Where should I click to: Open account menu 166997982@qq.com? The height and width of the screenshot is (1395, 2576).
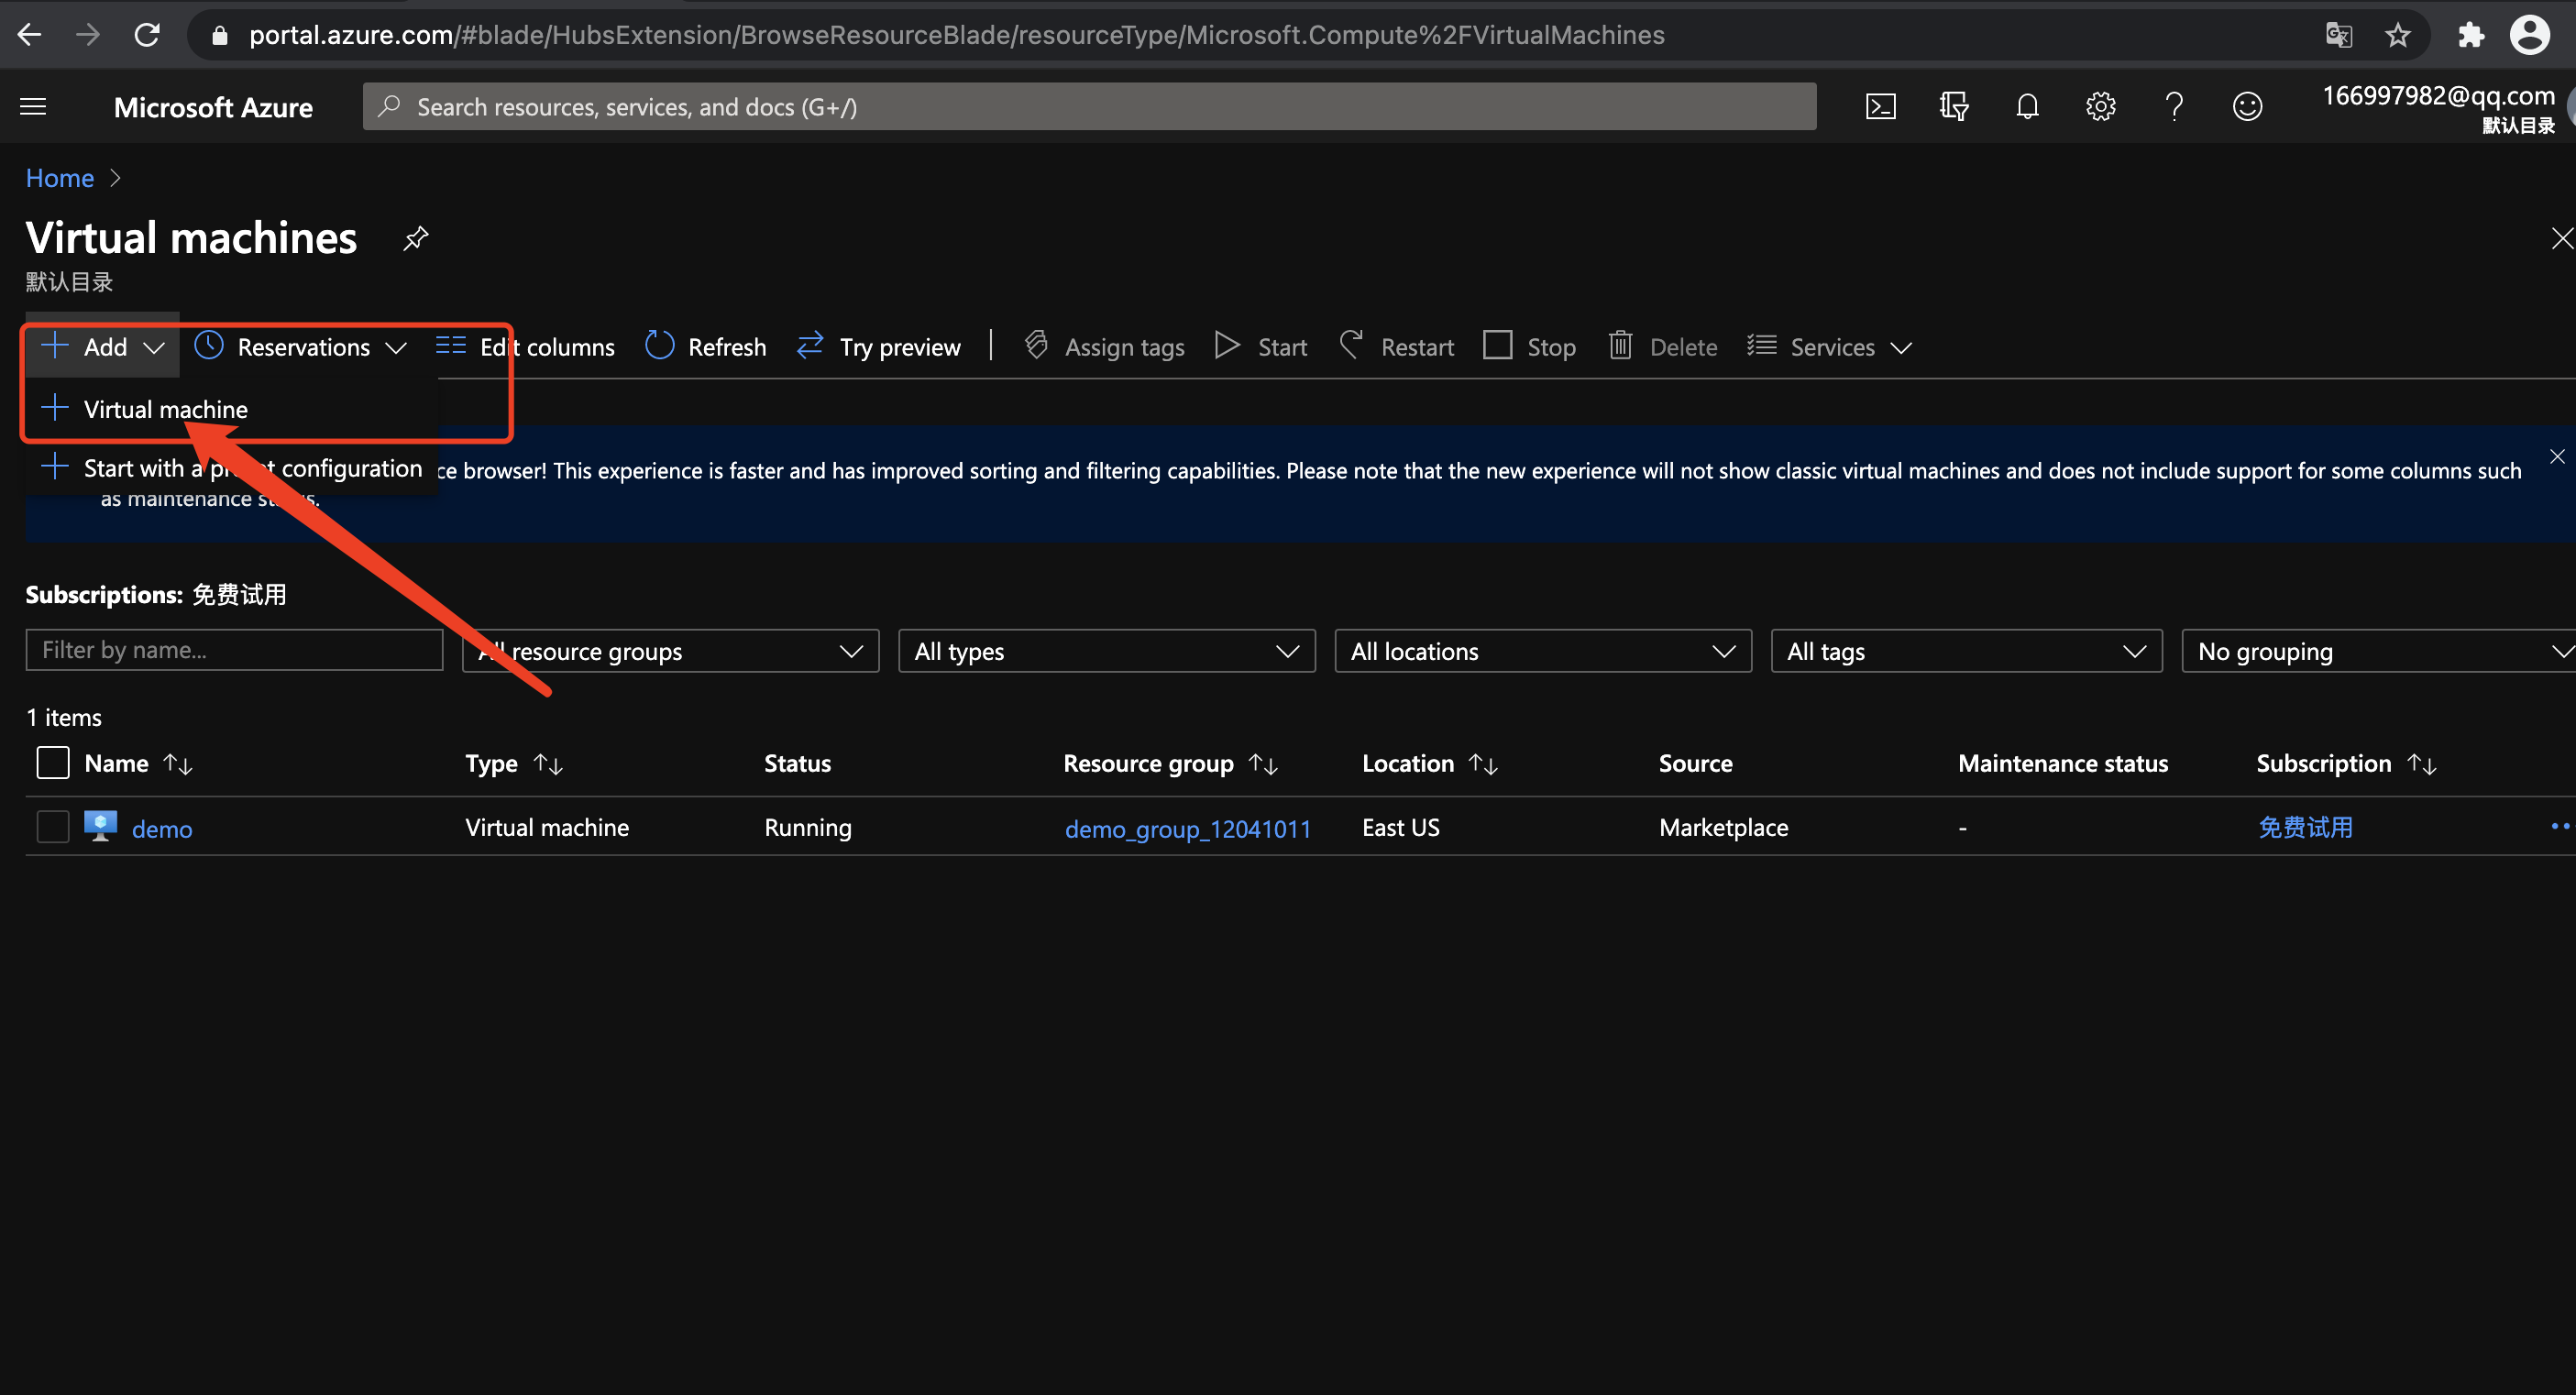point(2438,107)
